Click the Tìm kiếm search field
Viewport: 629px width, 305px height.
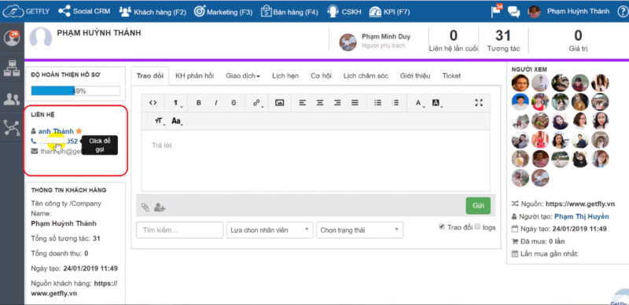point(180,230)
